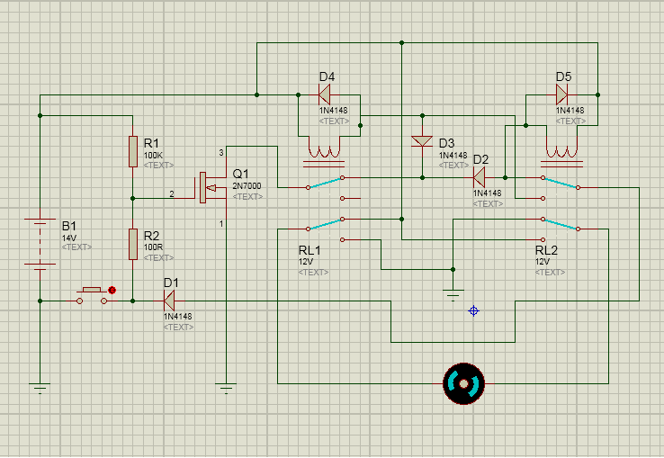Click the R1 label text

(x=151, y=143)
